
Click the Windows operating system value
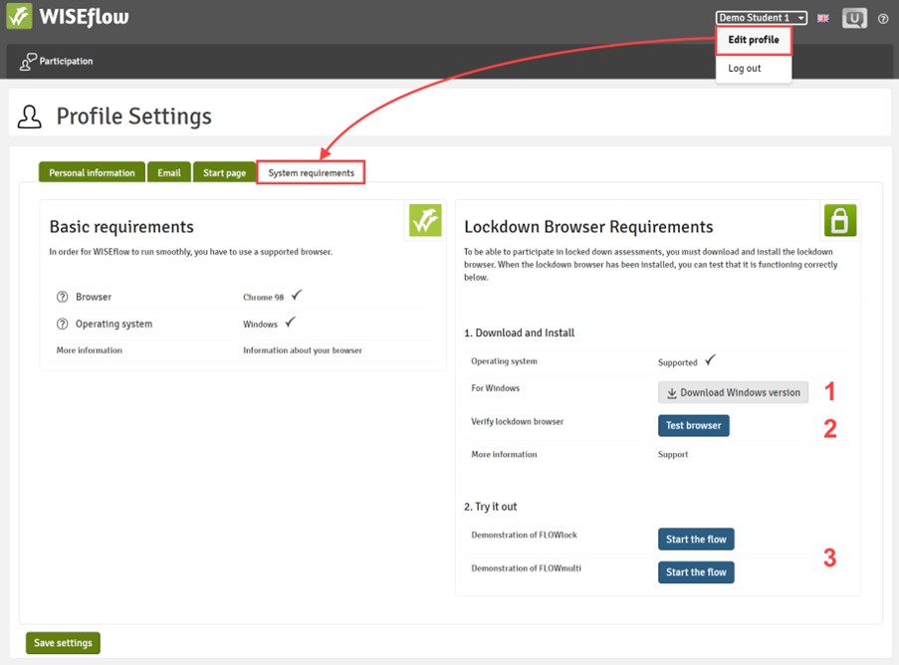click(x=260, y=324)
